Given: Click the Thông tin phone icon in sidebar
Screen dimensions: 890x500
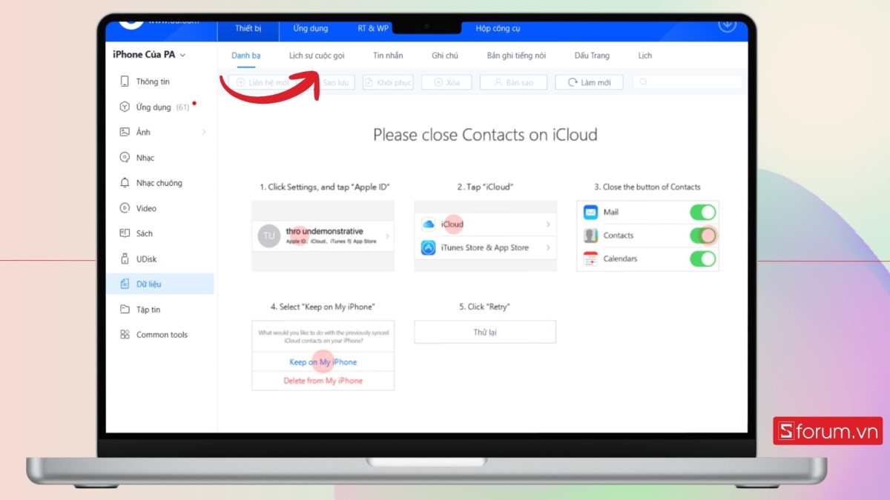Looking at the screenshot, I should point(125,81).
